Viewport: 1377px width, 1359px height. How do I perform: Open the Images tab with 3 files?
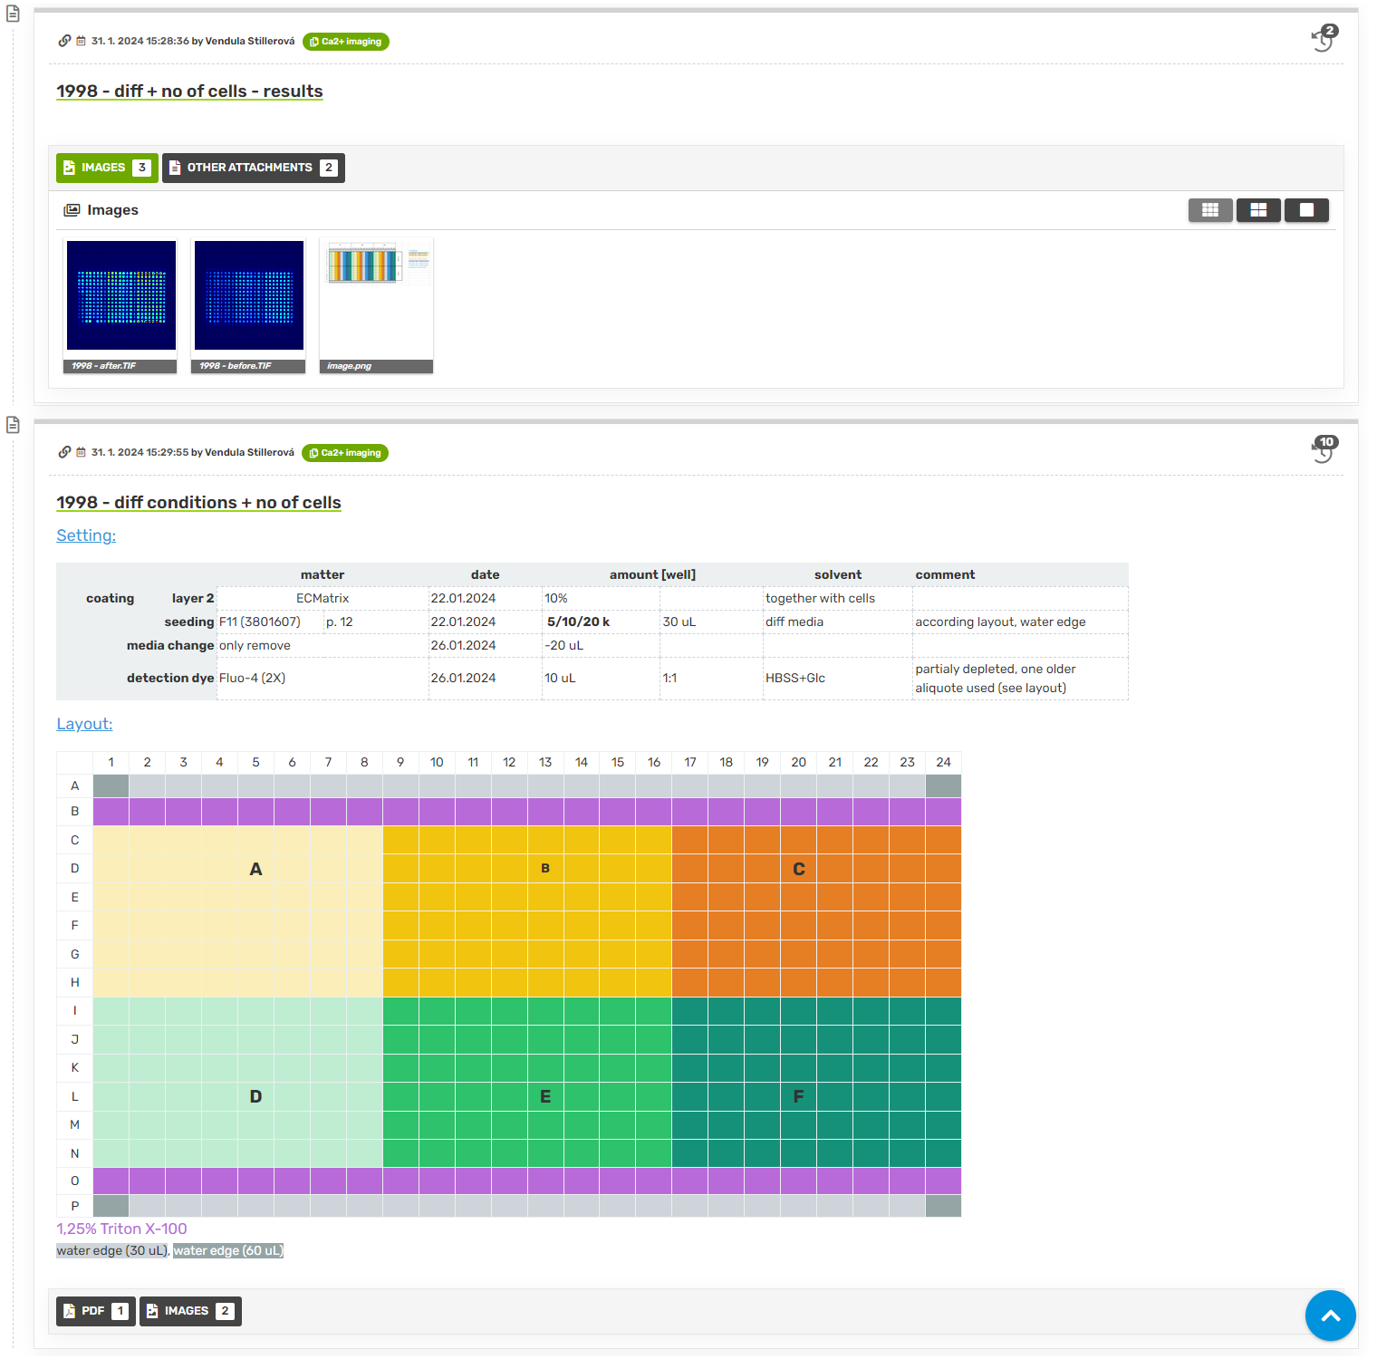tap(106, 168)
